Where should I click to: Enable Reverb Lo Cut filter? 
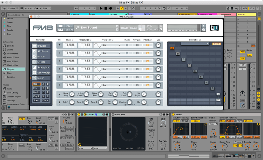[x=177, y=121]
